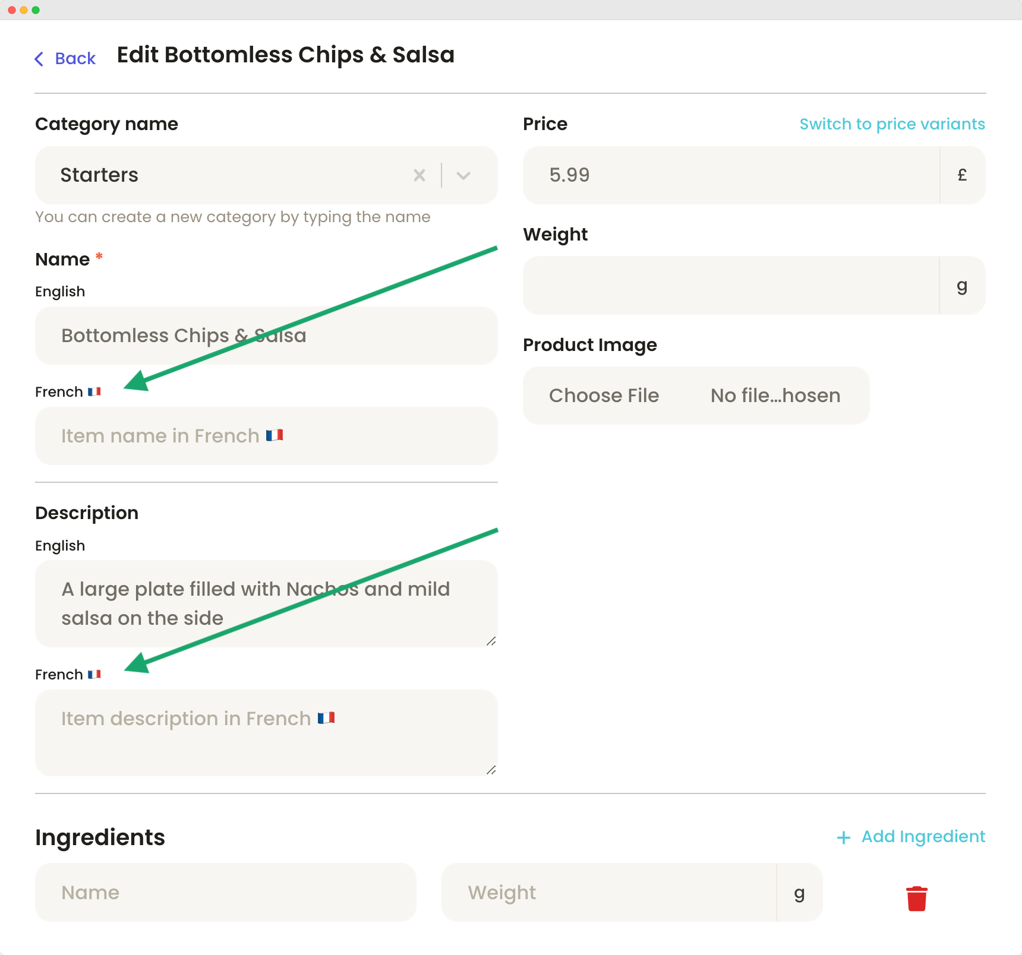Switch to price variants
1022x955 pixels.
[892, 124]
